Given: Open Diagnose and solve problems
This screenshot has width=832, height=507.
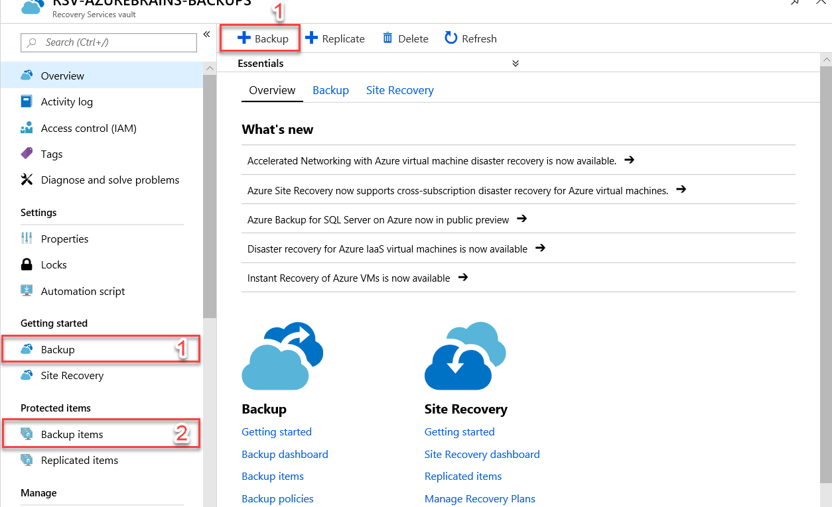Looking at the screenshot, I should [x=102, y=180].
